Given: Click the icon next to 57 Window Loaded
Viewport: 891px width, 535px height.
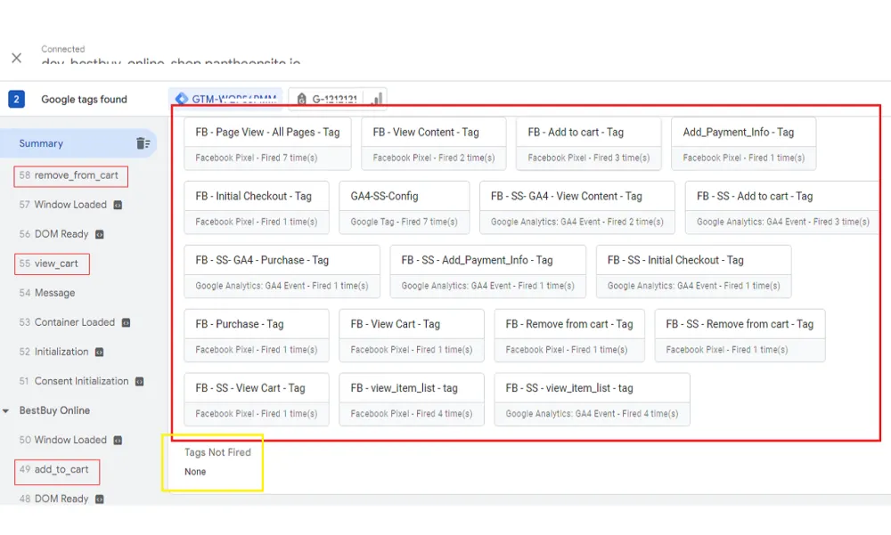Looking at the screenshot, I should (118, 205).
